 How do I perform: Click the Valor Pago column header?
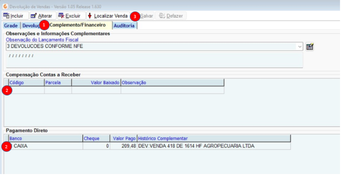(124, 138)
